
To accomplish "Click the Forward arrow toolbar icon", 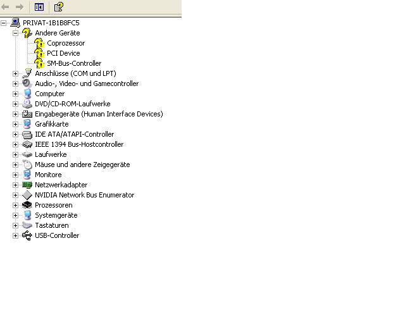I will (x=20, y=7).
